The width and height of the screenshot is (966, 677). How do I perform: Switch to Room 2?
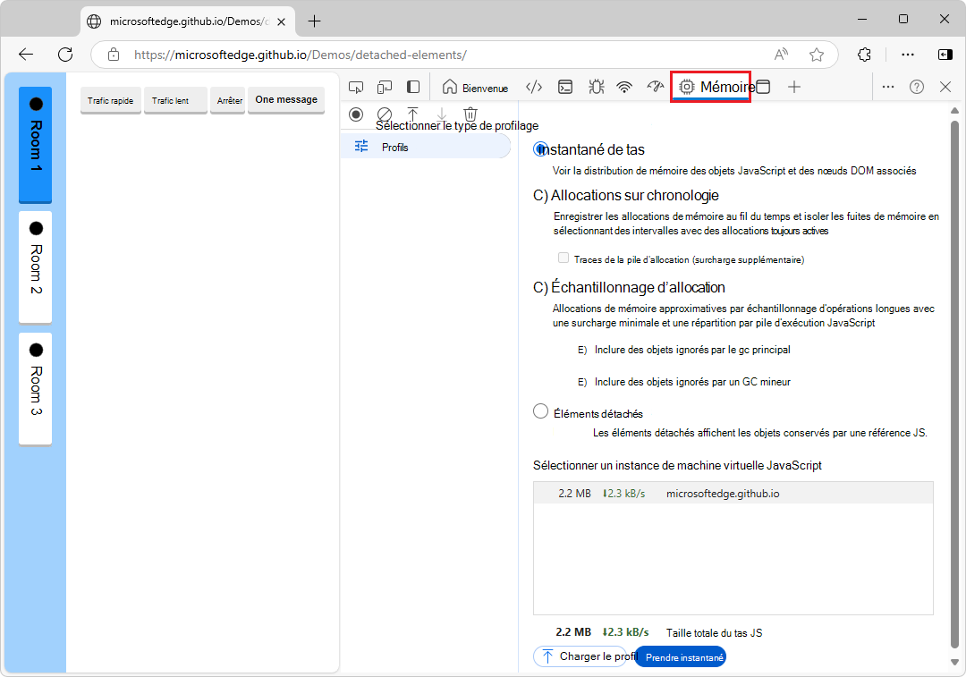pos(35,267)
